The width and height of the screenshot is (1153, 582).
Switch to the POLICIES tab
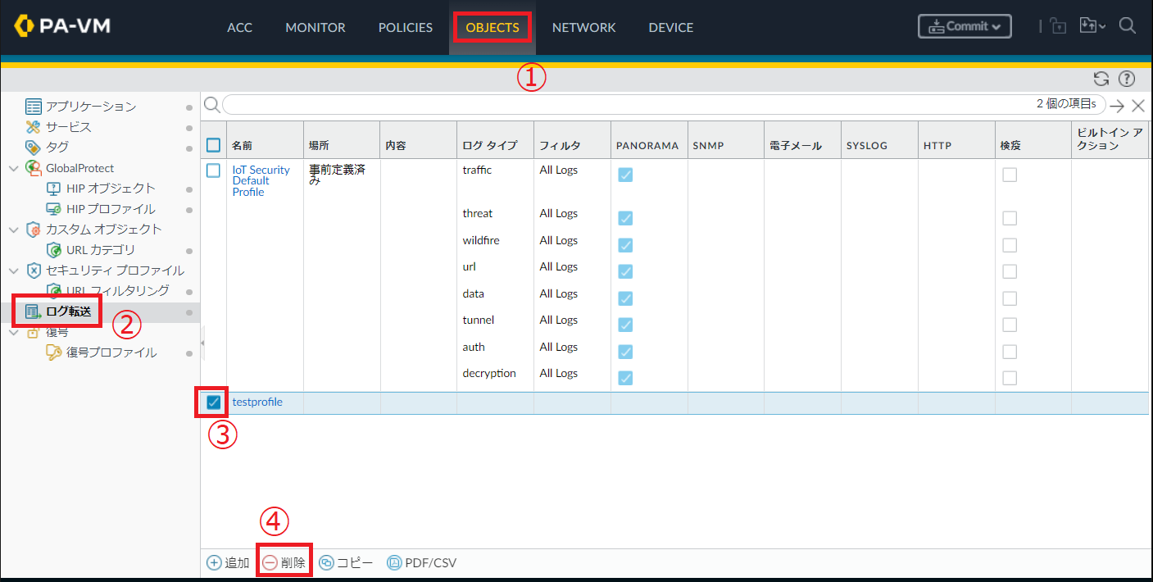click(x=406, y=27)
